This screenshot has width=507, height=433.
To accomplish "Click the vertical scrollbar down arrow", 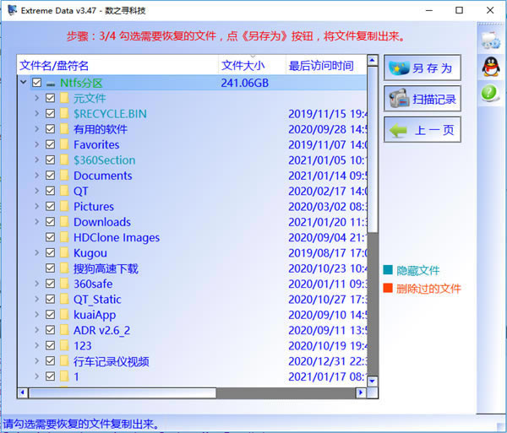I will point(373,382).
